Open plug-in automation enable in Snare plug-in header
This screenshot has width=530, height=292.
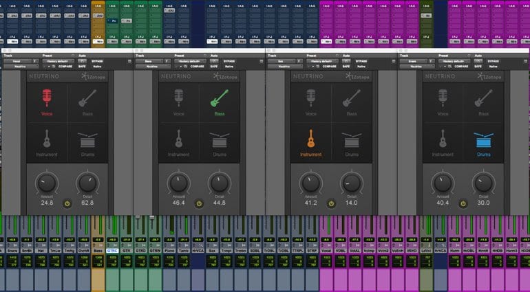(478, 61)
